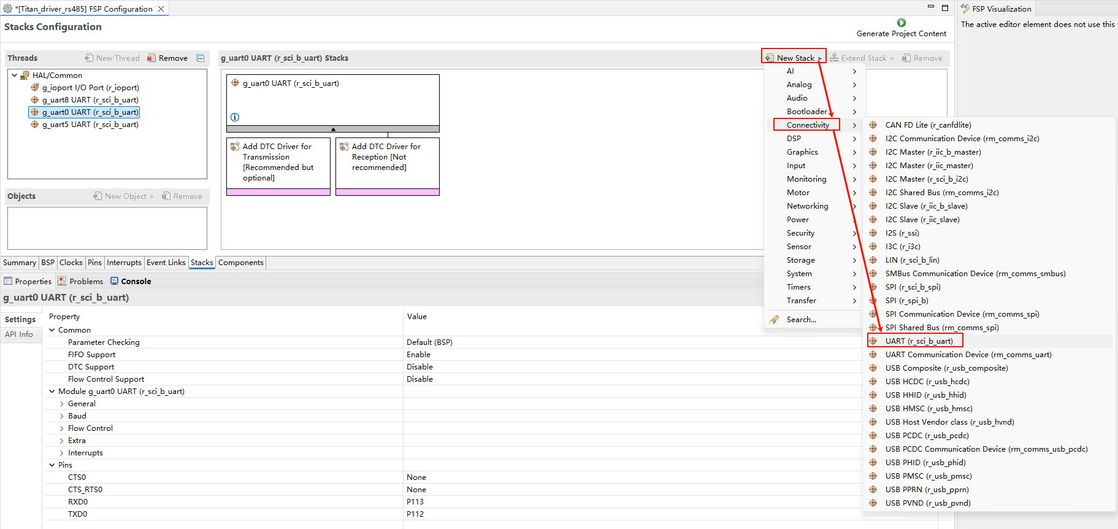
Task: Click the g_uart8 UART module icon
Action: 35,100
